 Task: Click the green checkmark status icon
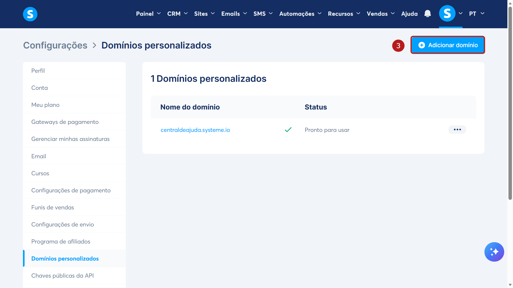tap(288, 130)
